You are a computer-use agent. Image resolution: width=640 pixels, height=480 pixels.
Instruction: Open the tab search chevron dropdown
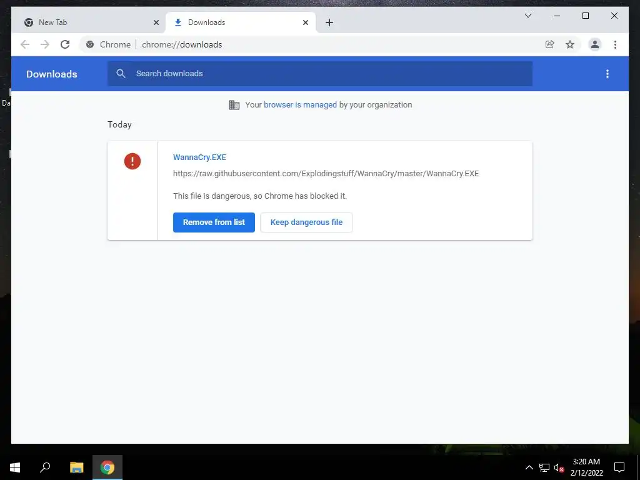pyautogui.click(x=527, y=16)
